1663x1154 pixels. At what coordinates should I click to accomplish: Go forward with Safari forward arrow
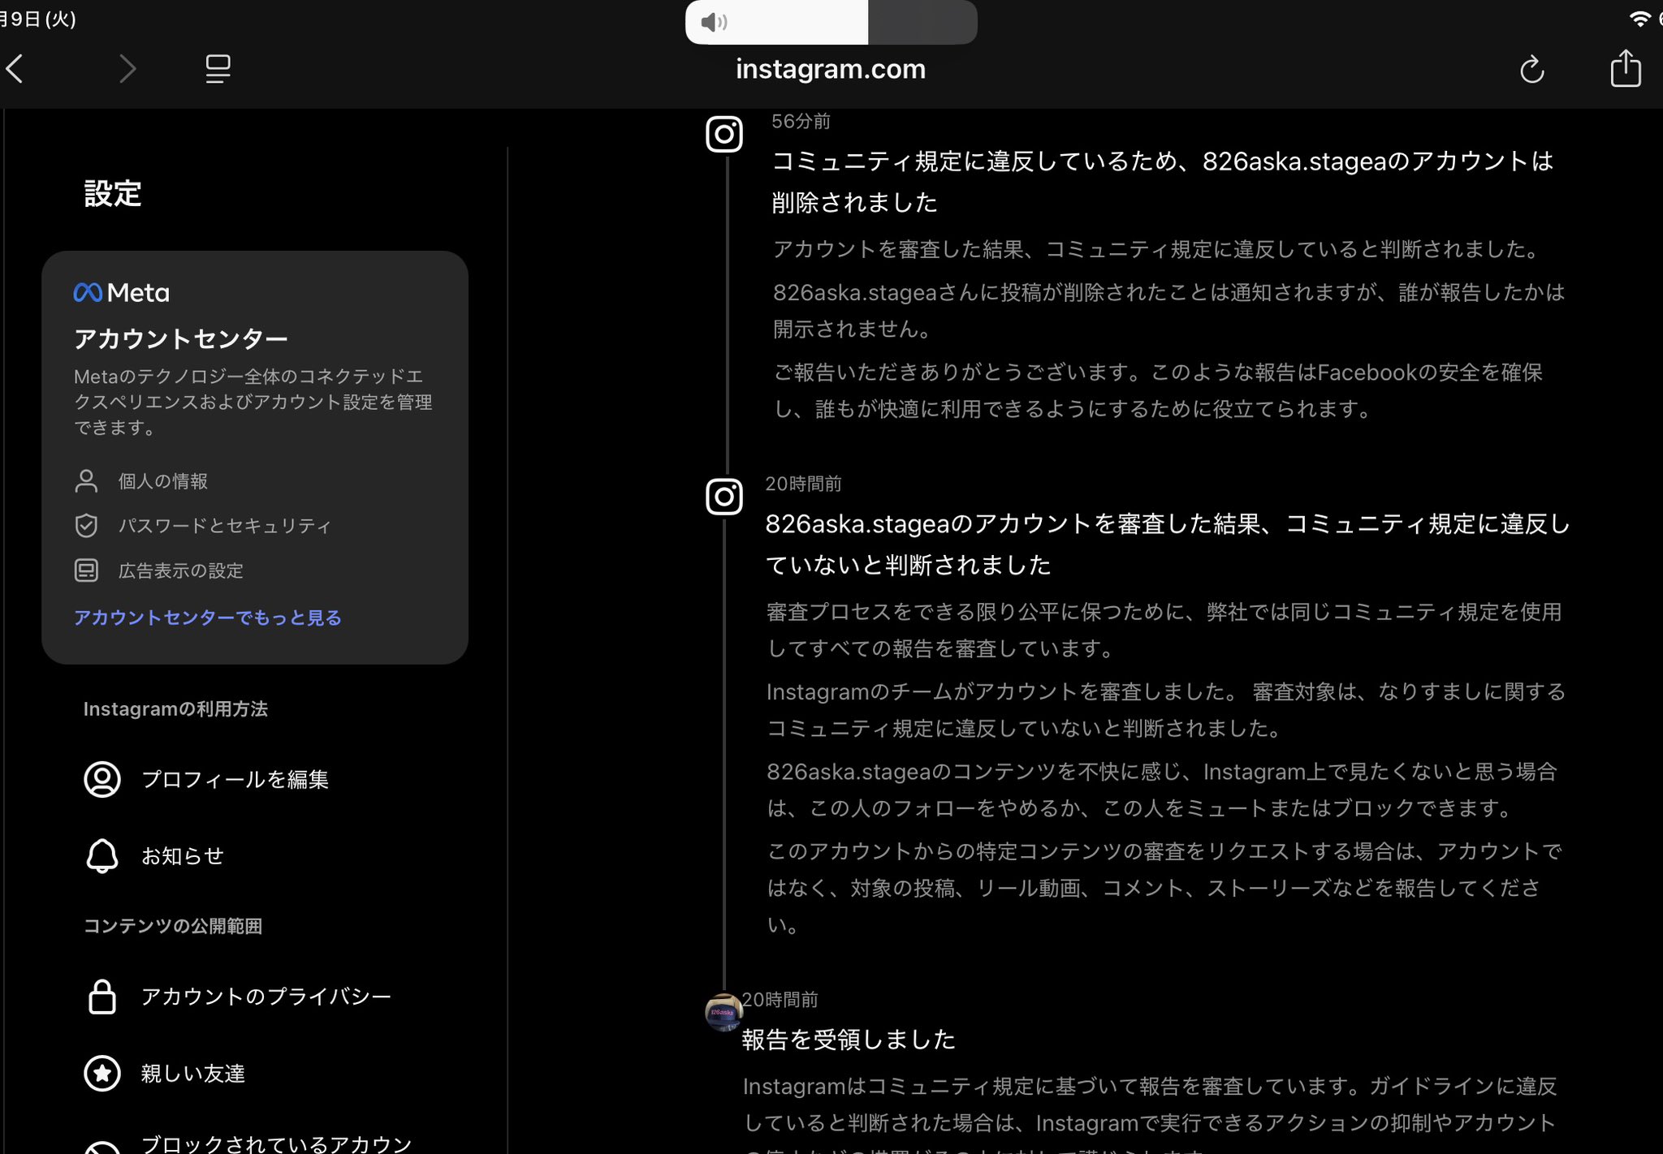point(127,69)
